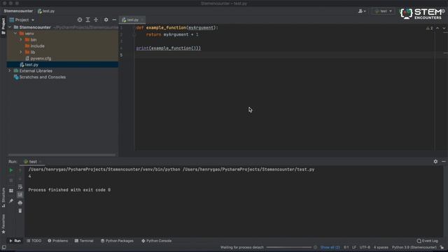Image resolution: width=448 pixels, height=252 pixels.
Task: Go to next highlighted warning arrow
Action: (444, 28)
